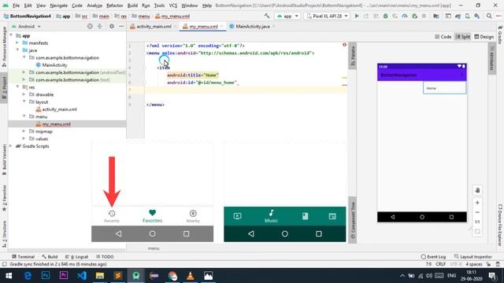
Task: Open Search Everywhere magnifier icon
Action: coord(489,16)
